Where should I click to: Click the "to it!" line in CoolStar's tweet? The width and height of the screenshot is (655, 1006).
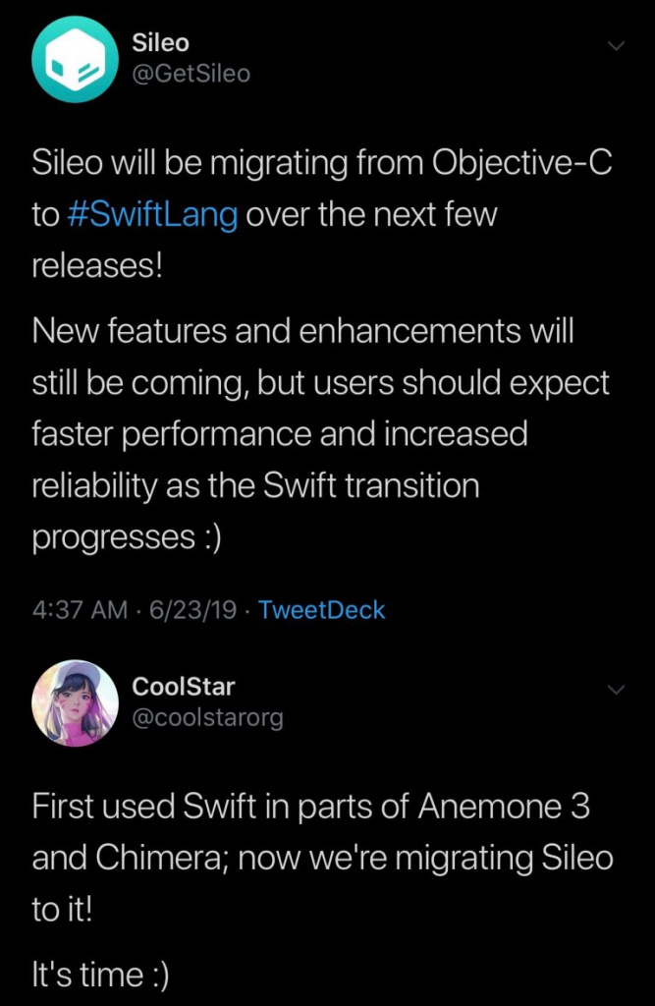click(63, 909)
